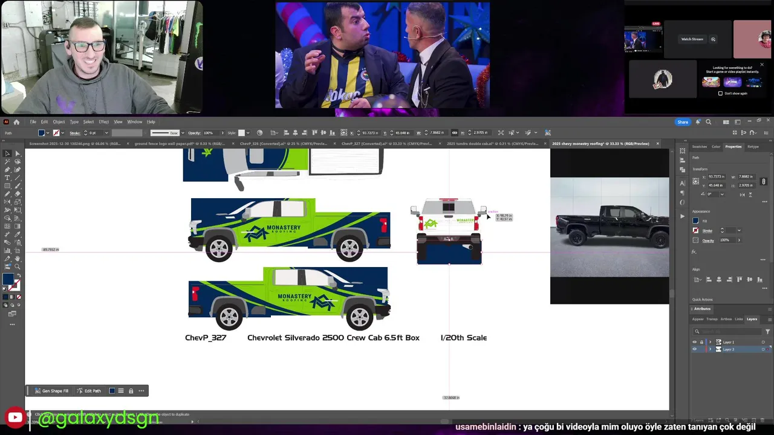
Task: Switch to ChevP_326 document tab
Action: (x=284, y=144)
